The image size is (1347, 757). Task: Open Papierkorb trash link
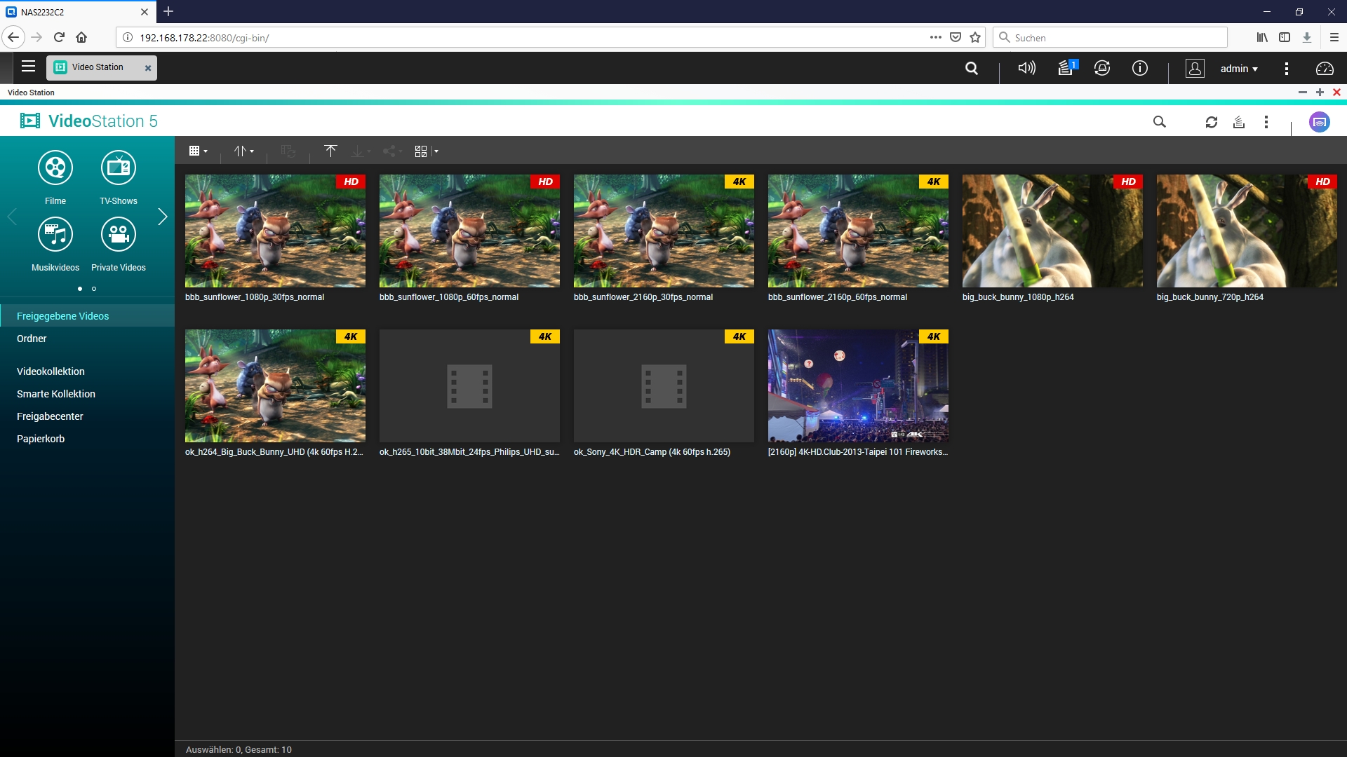tap(41, 439)
